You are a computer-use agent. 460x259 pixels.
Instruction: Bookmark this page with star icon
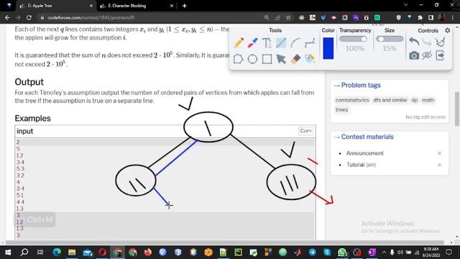click(288, 17)
